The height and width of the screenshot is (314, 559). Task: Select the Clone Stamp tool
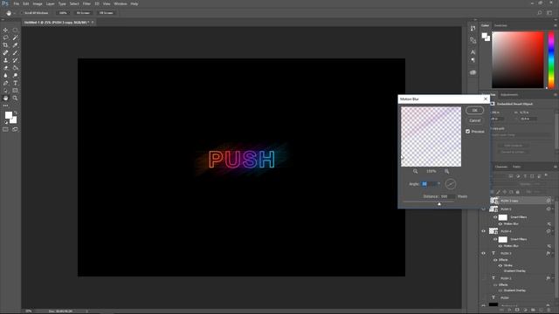click(x=5, y=60)
